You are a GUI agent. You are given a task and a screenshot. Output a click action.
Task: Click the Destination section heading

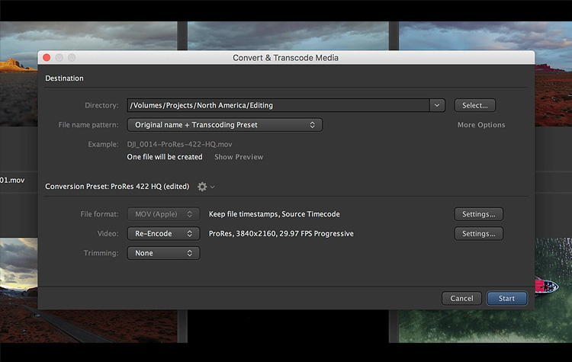pos(64,78)
